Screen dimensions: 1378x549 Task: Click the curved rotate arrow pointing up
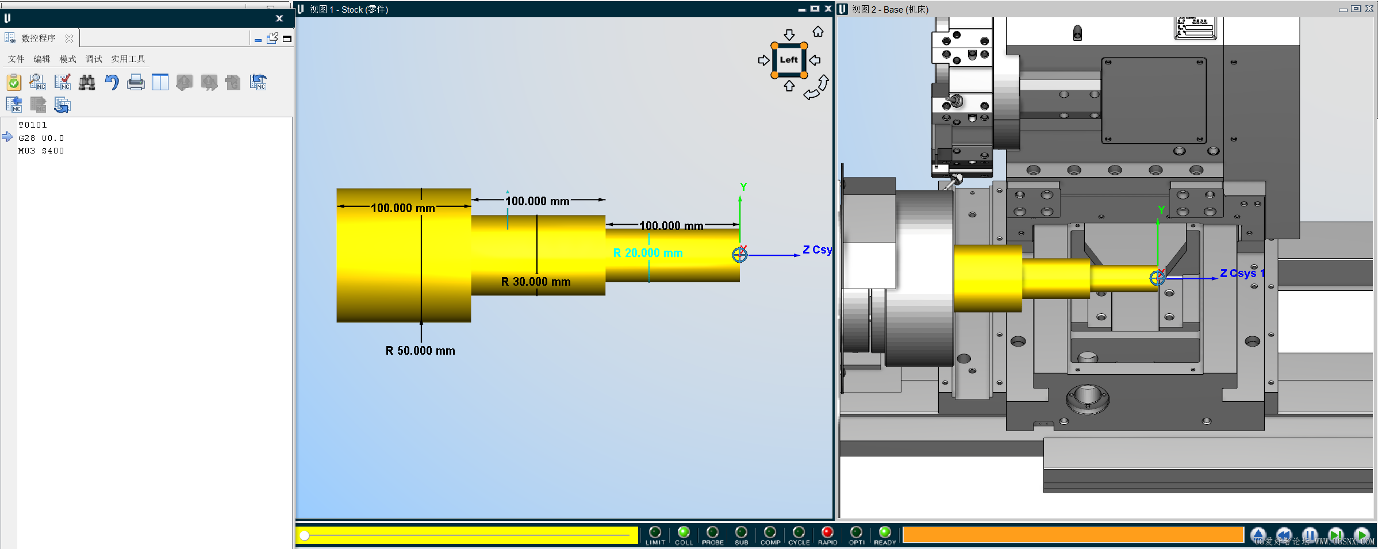(823, 83)
